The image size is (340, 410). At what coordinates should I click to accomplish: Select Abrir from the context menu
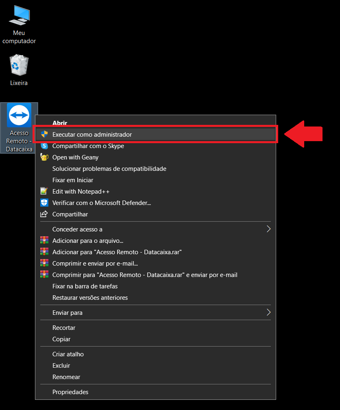coord(60,122)
